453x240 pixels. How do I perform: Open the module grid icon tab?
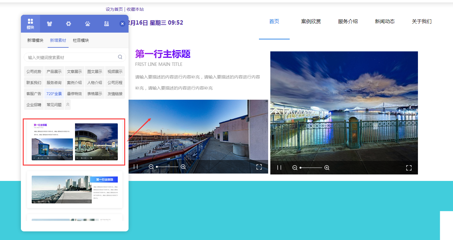pos(30,24)
